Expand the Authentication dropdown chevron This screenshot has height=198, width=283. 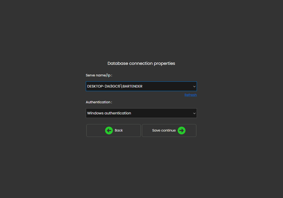[194, 113]
